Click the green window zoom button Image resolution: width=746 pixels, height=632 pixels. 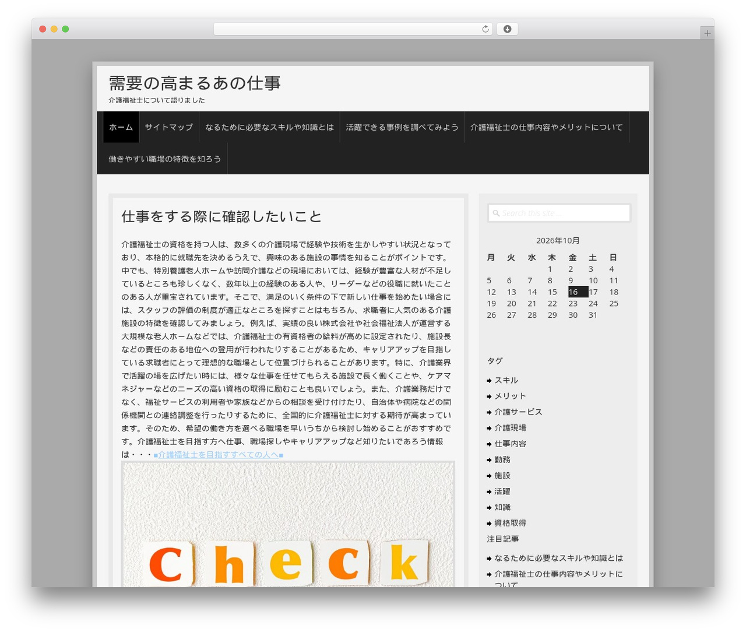(x=65, y=29)
